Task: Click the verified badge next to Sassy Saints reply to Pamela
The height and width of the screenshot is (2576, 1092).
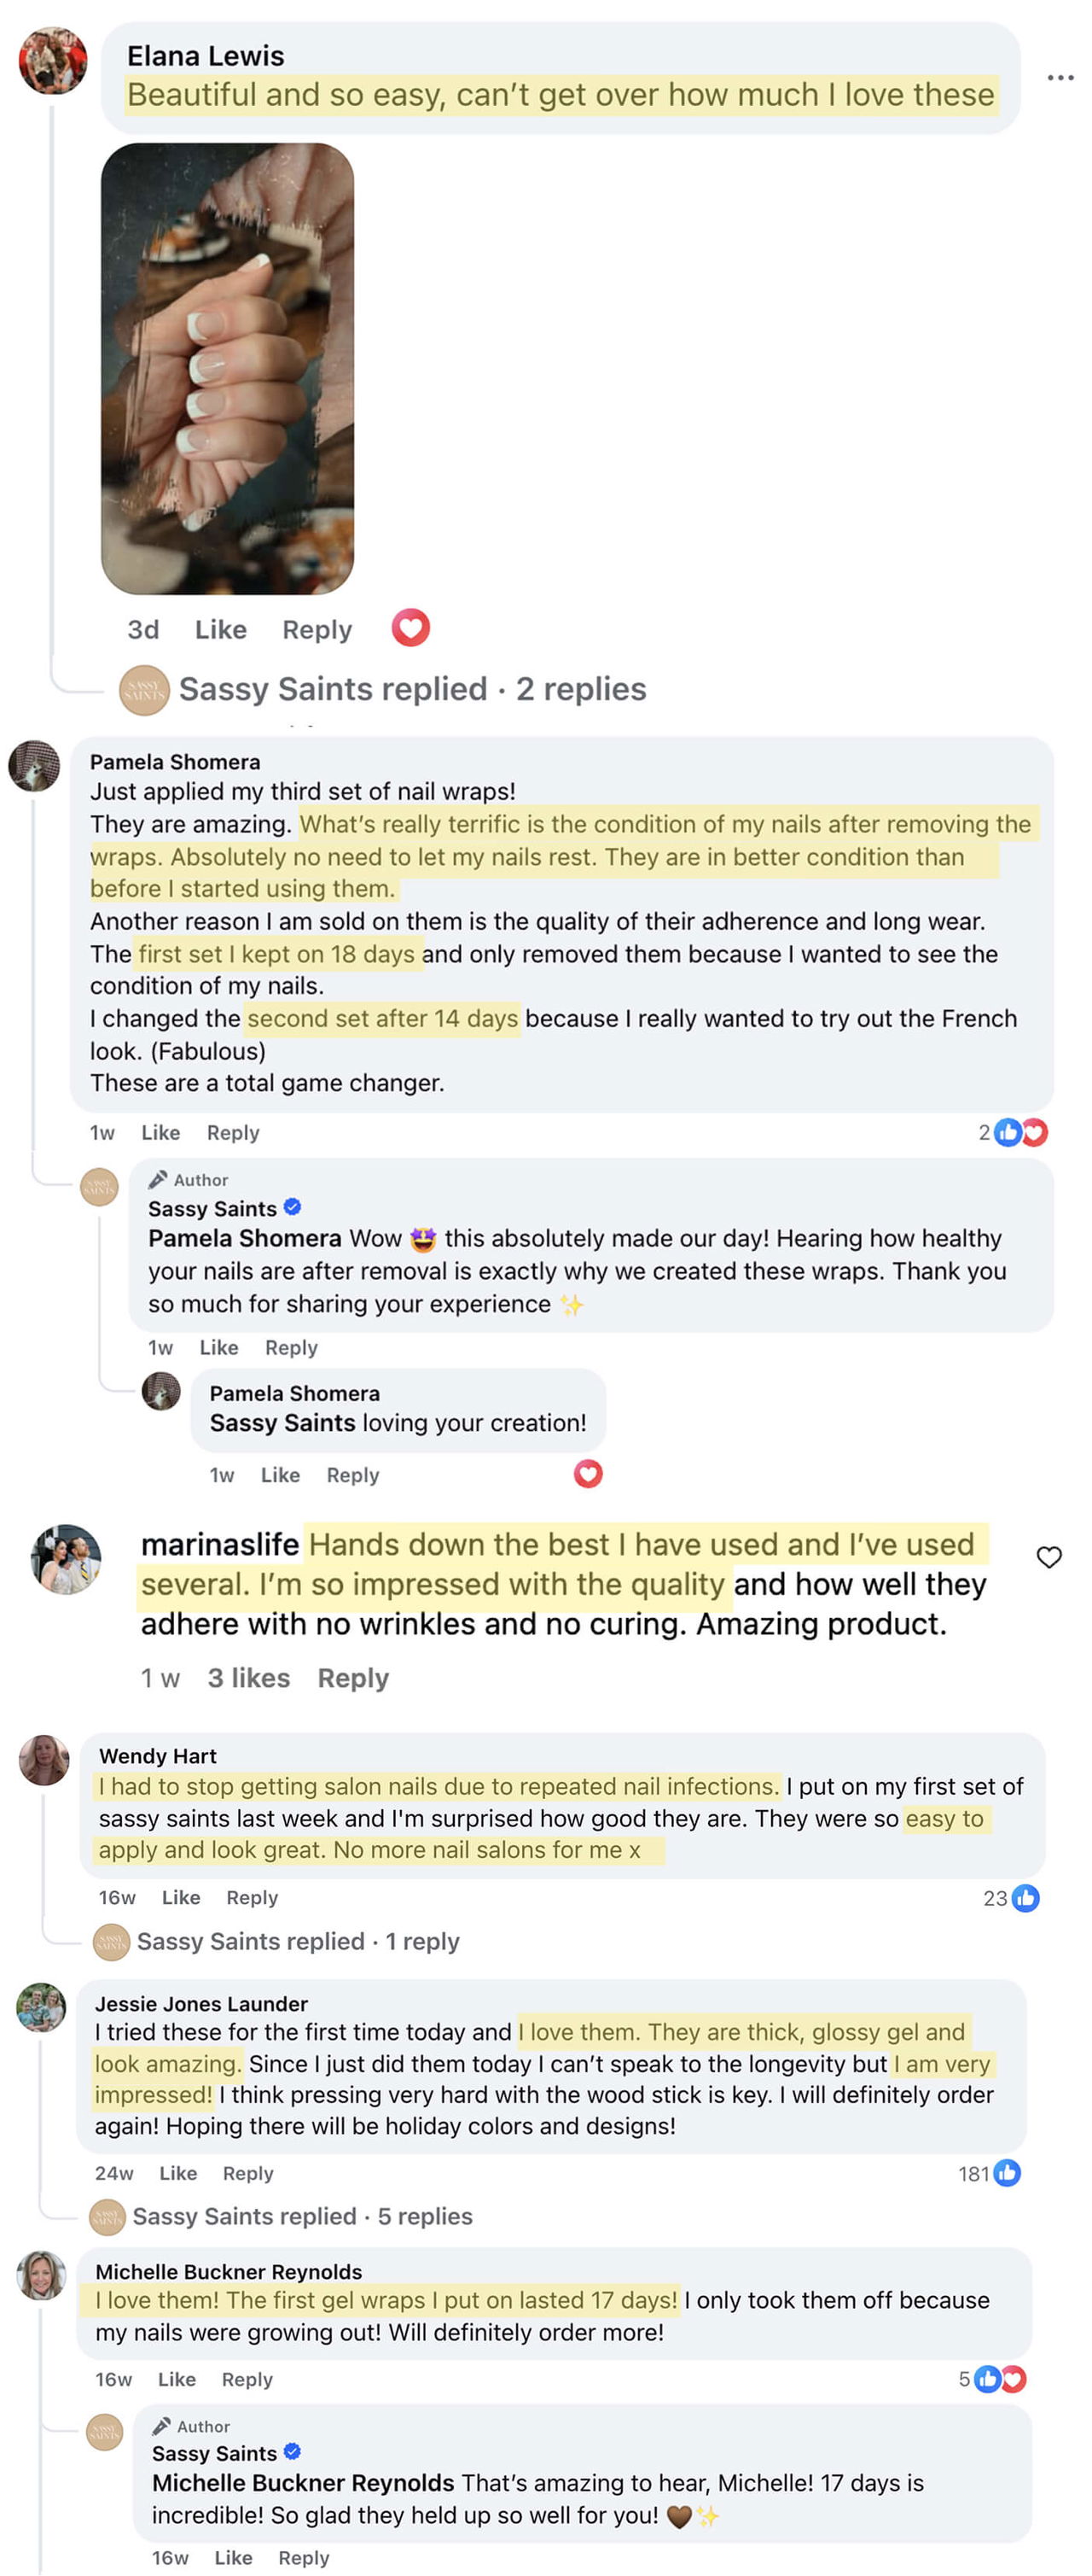Action: (292, 1207)
